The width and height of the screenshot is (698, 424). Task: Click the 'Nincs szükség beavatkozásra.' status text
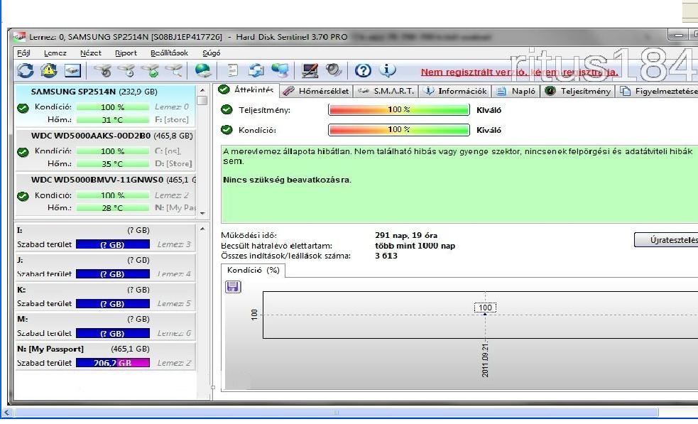[x=287, y=180]
